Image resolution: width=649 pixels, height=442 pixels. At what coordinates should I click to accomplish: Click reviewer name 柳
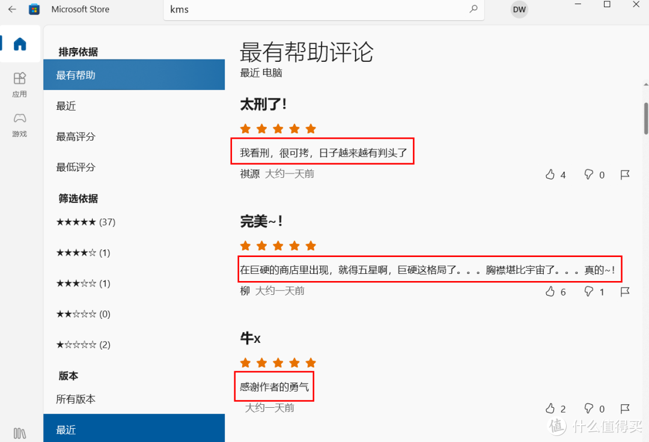pos(245,291)
